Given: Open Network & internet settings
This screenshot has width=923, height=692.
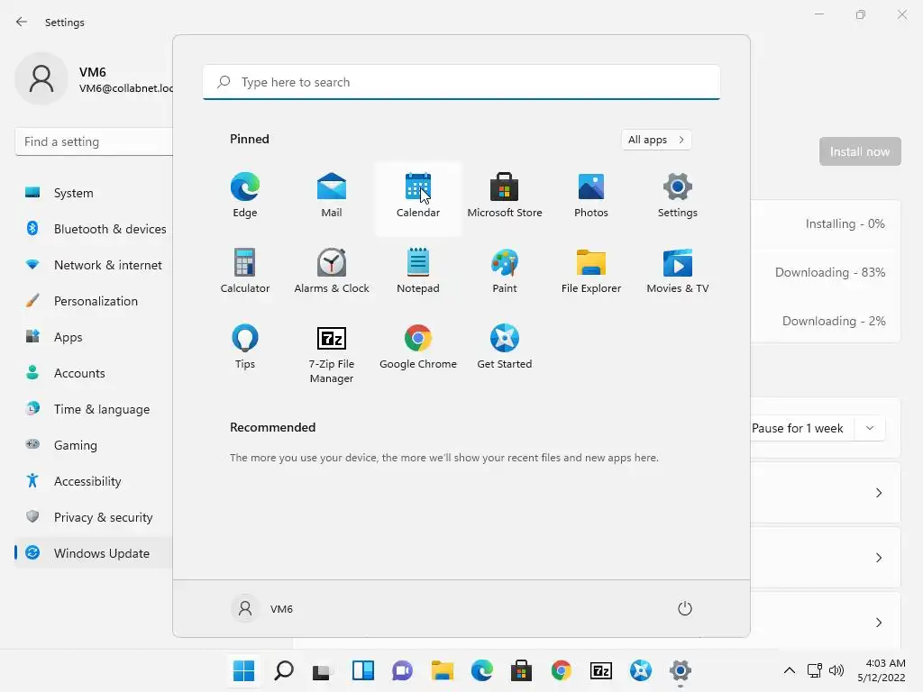Looking at the screenshot, I should (x=94, y=265).
